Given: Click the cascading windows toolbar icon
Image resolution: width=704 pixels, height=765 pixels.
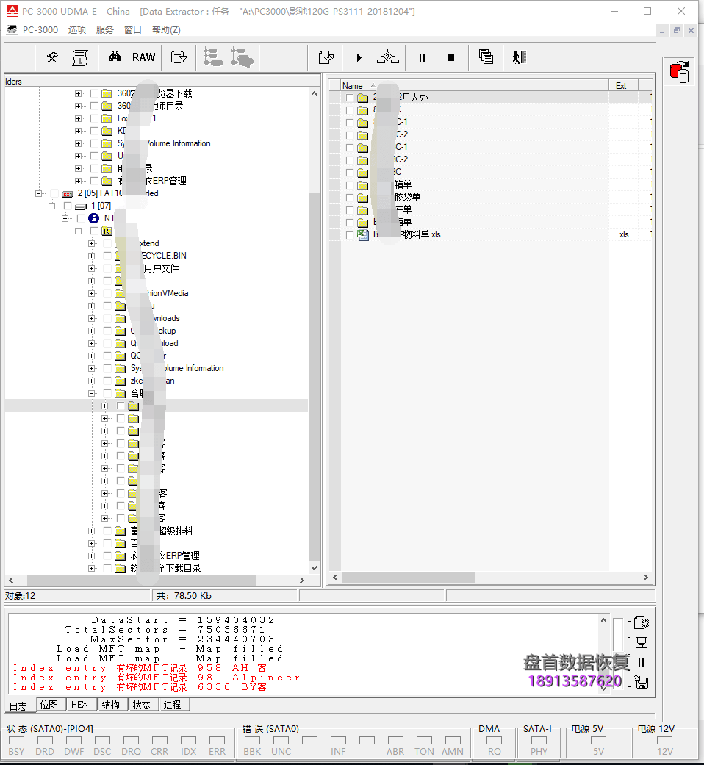Looking at the screenshot, I should [x=486, y=57].
